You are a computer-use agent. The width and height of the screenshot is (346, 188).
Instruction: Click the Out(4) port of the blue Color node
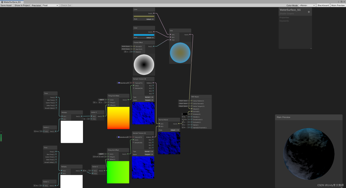[x=154, y=32]
